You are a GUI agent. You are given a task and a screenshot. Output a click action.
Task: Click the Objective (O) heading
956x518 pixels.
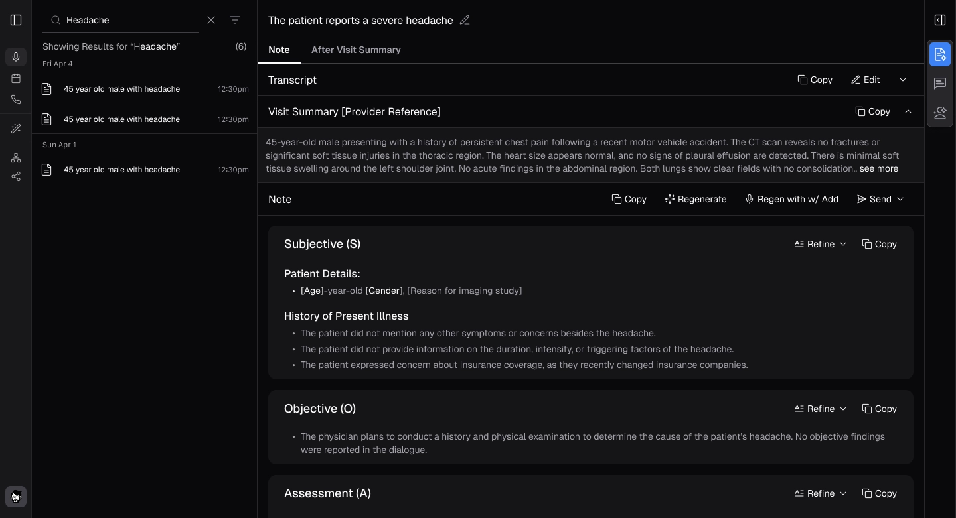(x=320, y=409)
